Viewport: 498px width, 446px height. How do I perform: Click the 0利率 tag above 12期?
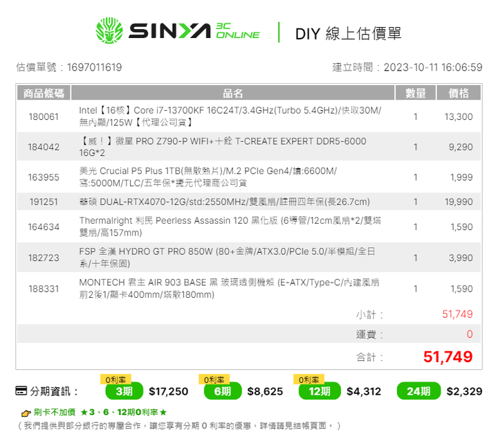tap(308, 380)
